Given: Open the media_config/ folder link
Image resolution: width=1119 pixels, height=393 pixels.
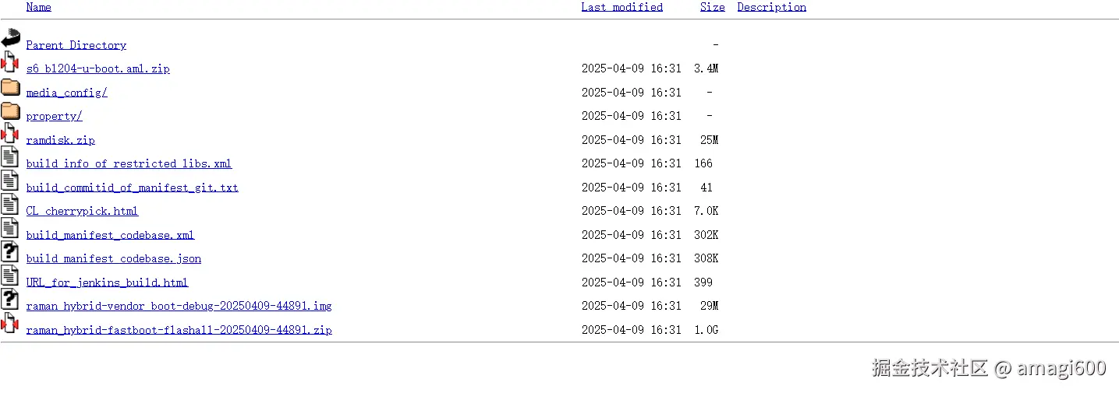Looking at the screenshot, I should tap(66, 93).
